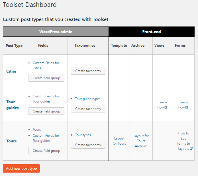Create field group for Cities

(46, 78)
